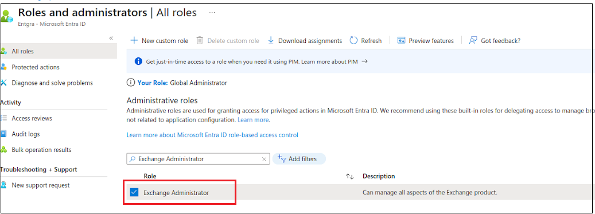Viewport: 595px width, 214px height.
Task: Click inside the role search field
Action: [198, 159]
